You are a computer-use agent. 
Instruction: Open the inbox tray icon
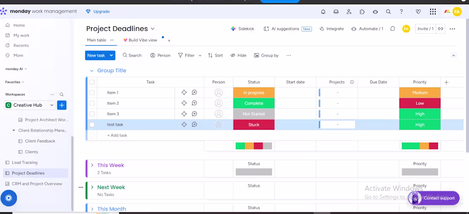click(336, 12)
